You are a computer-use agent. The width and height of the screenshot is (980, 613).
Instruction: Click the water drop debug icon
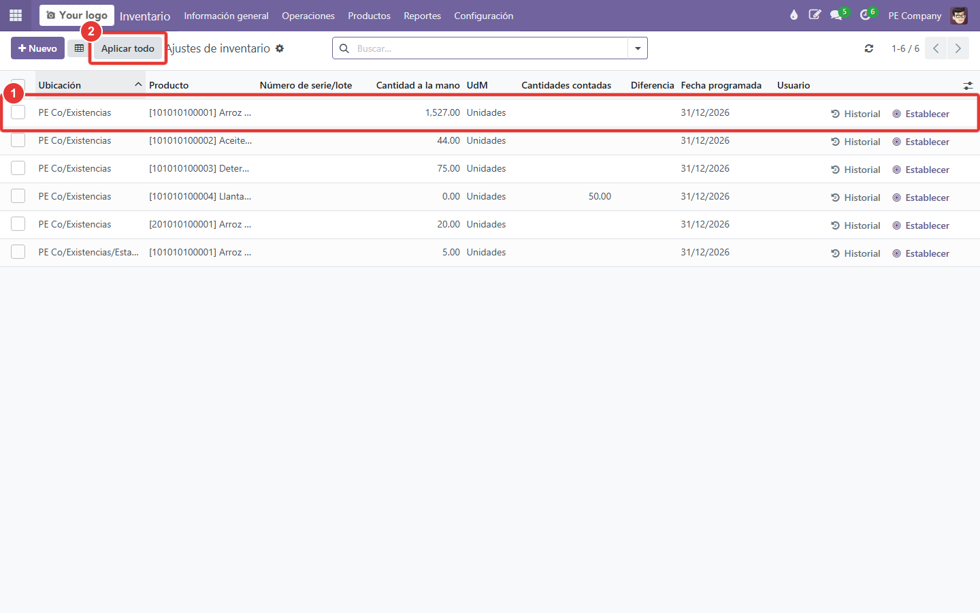pyautogui.click(x=794, y=15)
